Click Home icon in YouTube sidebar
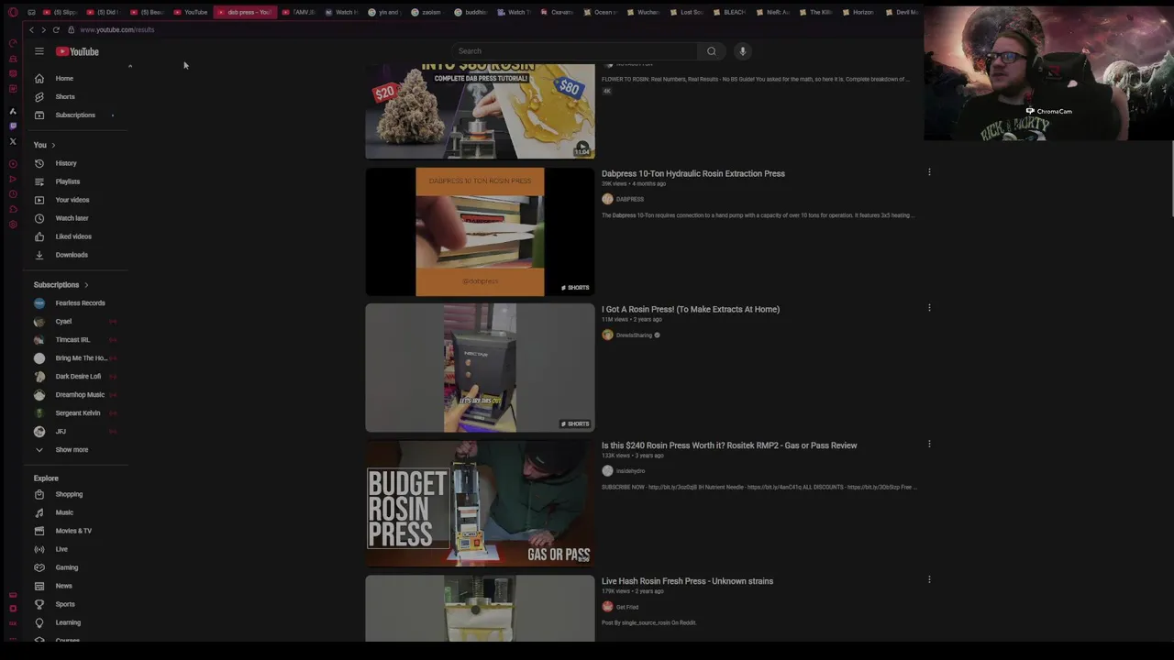Screen dimensions: 1174x660 click(39, 79)
